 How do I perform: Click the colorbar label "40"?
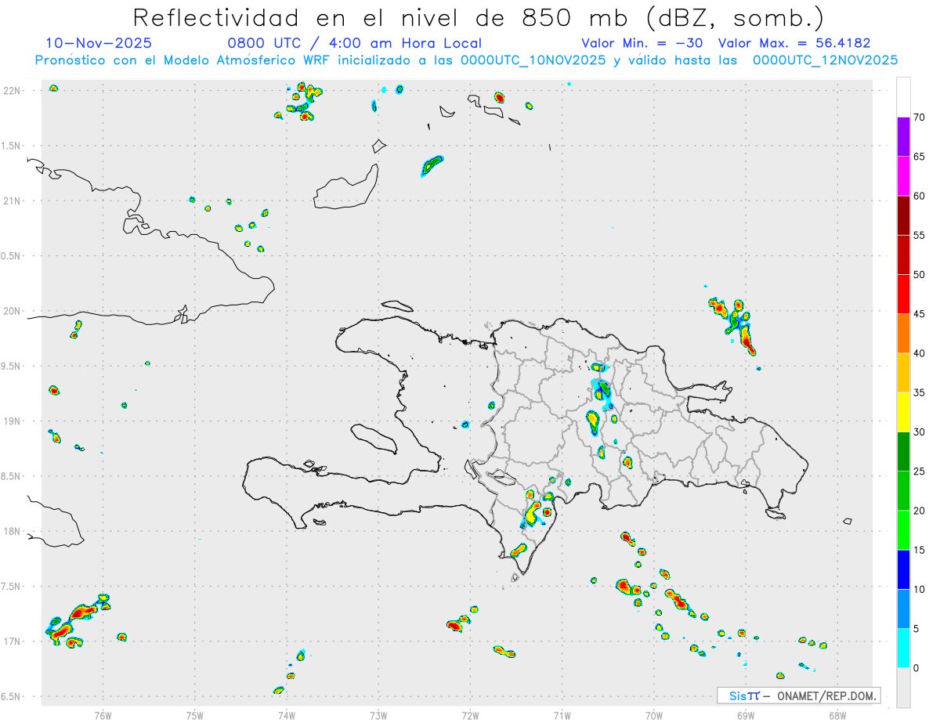coord(920,353)
